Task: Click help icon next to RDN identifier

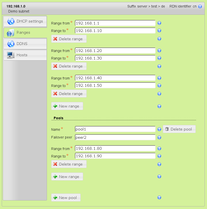Action: click(x=200, y=6)
